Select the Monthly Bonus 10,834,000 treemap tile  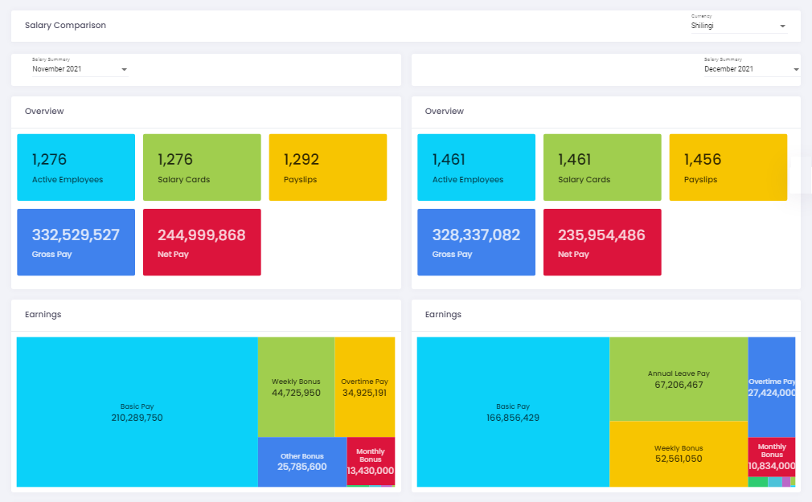(772, 457)
